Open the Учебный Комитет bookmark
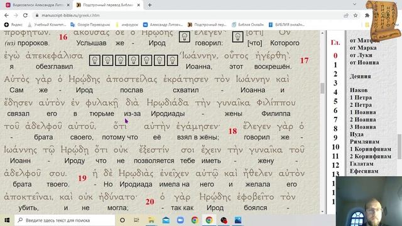 pyautogui.click(x=47, y=24)
